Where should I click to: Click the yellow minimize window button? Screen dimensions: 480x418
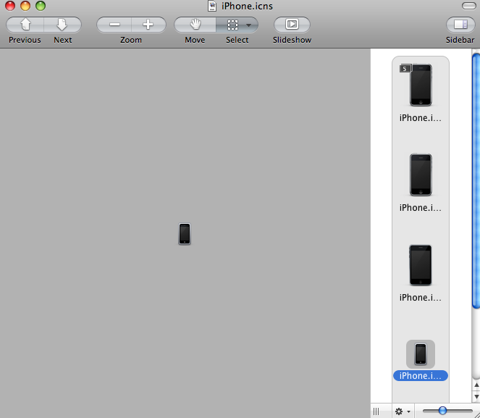(25, 6)
